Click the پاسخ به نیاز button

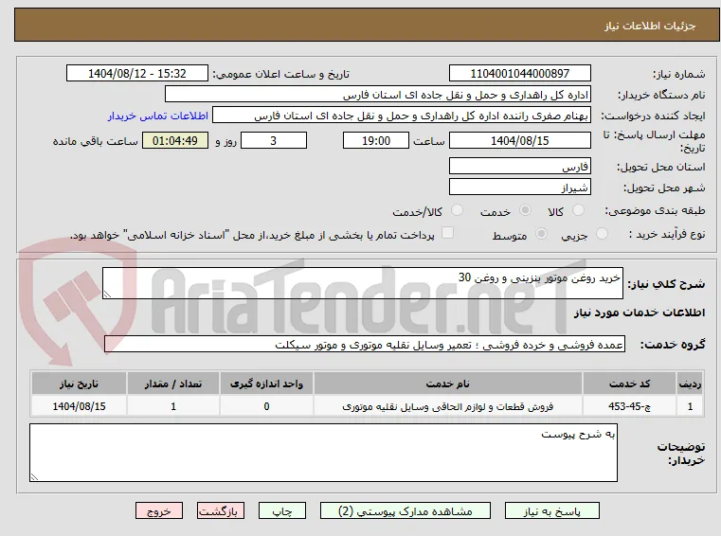[551, 510]
